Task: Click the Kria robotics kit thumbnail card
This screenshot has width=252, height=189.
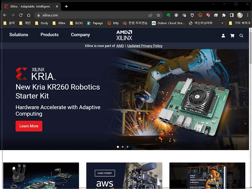Action: (x=41, y=176)
